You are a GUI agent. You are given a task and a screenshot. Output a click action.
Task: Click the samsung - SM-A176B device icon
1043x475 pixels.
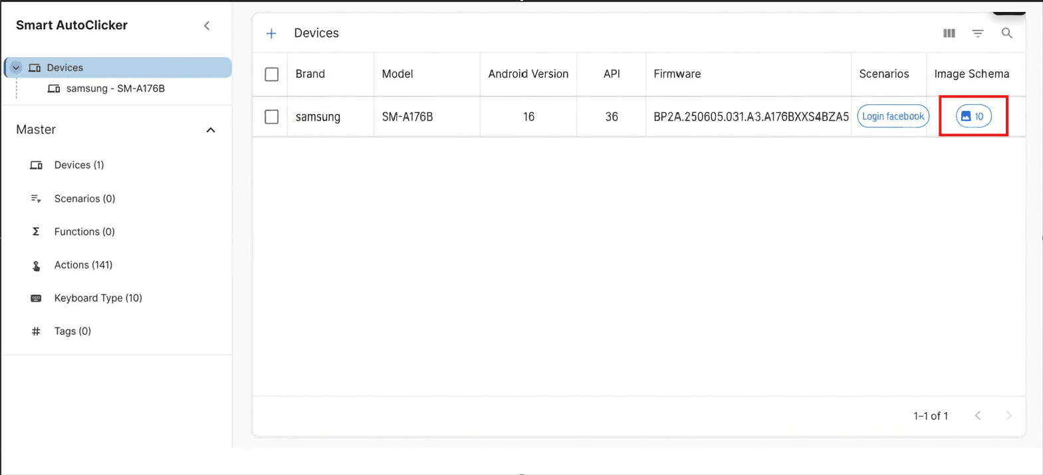pyautogui.click(x=54, y=88)
